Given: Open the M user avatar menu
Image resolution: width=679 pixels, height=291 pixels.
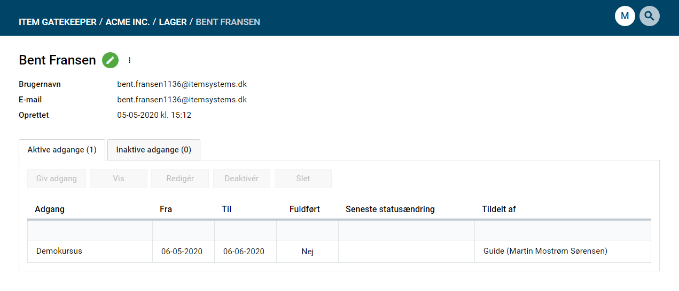Looking at the screenshot, I should click(625, 16).
